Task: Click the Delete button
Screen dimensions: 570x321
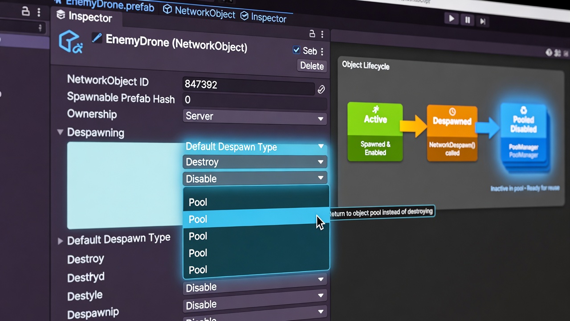Action: pos(312,66)
